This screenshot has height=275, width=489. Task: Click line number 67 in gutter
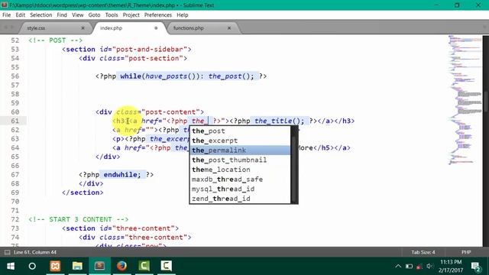(15, 175)
